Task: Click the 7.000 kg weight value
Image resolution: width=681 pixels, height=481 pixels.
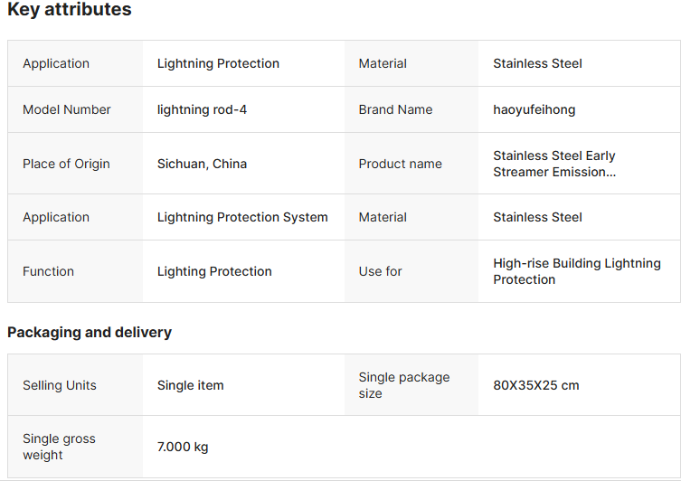Action: point(183,447)
